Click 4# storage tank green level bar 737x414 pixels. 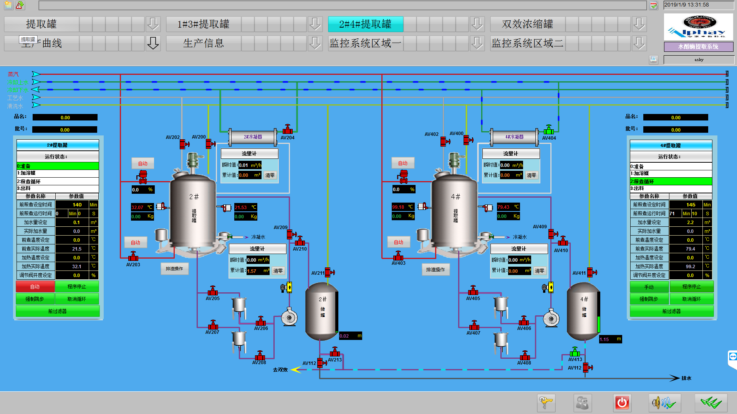[598, 312]
